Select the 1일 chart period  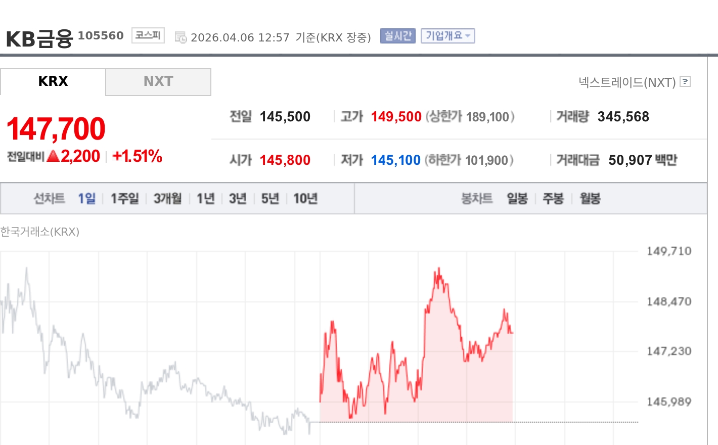[86, 198]
